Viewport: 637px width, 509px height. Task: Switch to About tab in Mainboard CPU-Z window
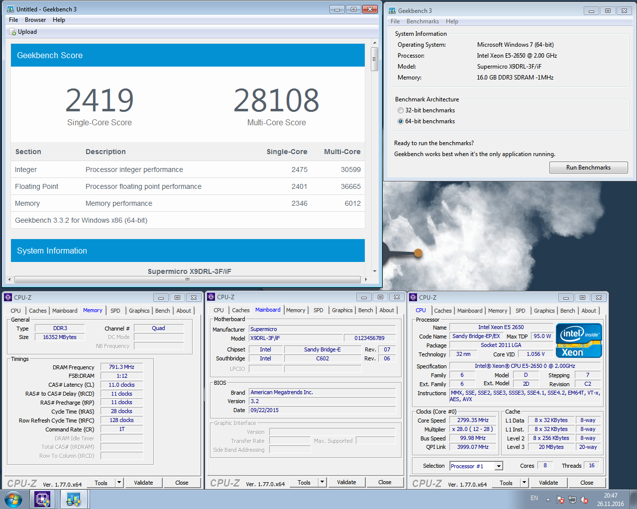tap(387, 310)
